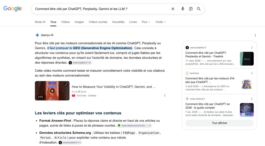Click the treelink.fr favicon in sources panel
Image resolution: width=265 pixels, height=146 pixels.
[x=187, y=48]
